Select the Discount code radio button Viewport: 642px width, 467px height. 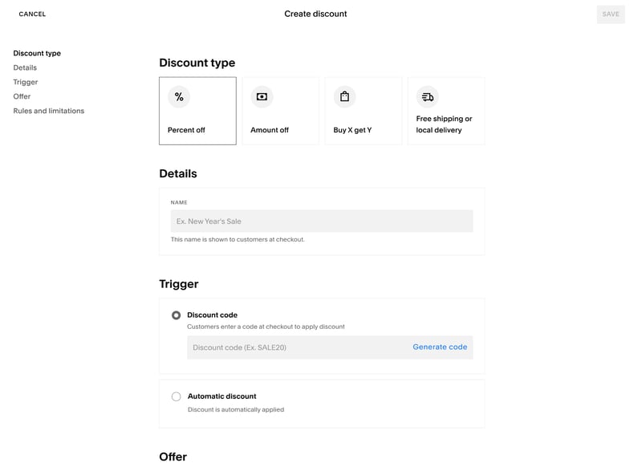tap(176, 315)
